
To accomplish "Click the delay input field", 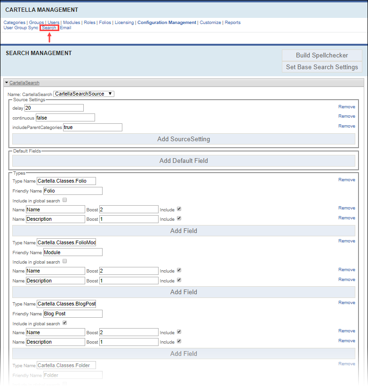I will 54,108.
